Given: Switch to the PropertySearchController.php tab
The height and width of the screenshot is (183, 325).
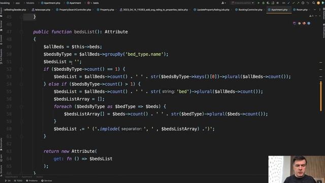Looking at the screenshot, I should tap(74, 10).
